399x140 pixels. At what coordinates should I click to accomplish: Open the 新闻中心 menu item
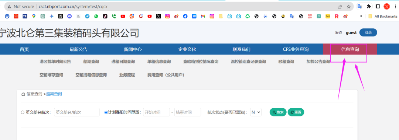133,49
